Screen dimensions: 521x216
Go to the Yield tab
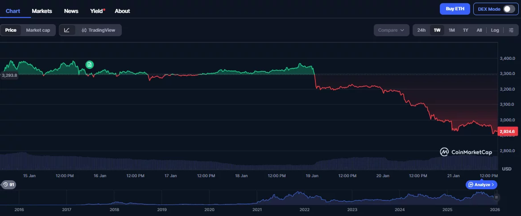point(96,11)
